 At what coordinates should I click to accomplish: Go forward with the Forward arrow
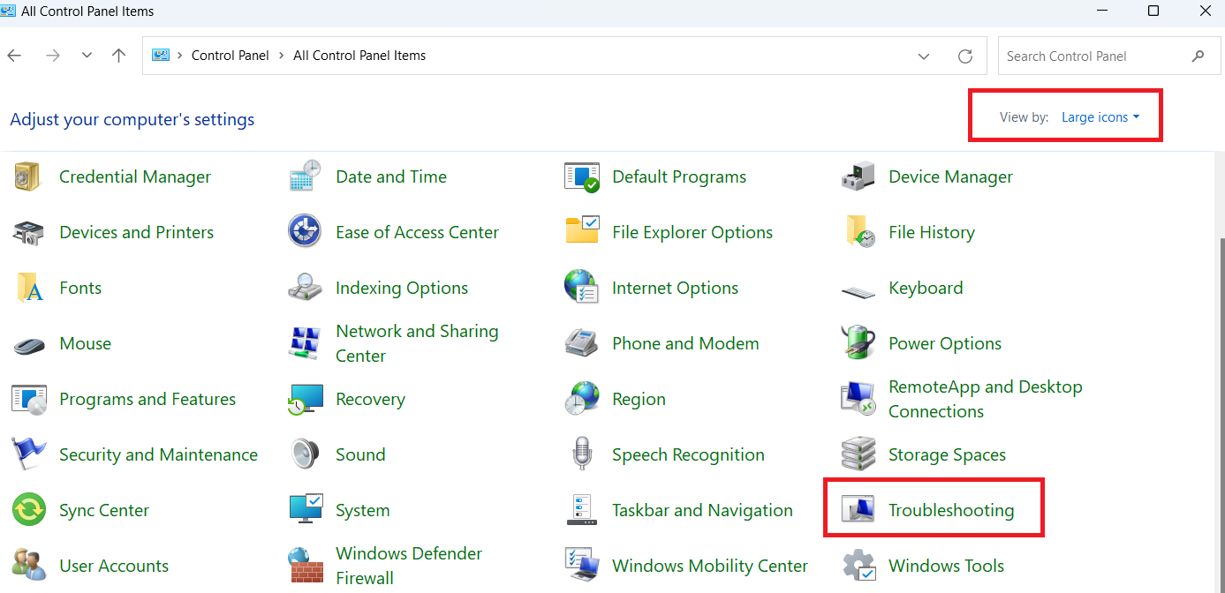[x=53, y=56]
